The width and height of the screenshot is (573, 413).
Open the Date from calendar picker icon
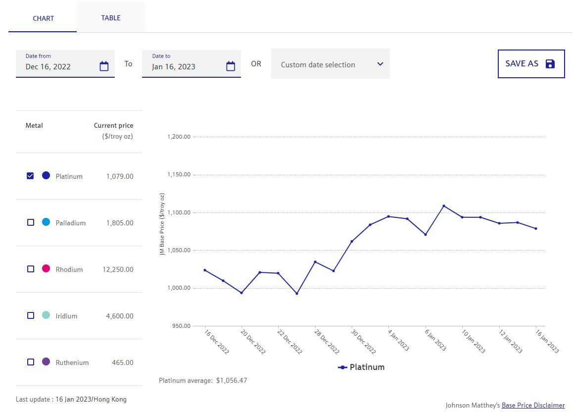[104, 66]
